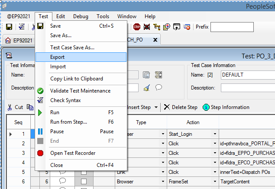275x189 pixels.
Task: Click the Check Syntax toolbar icon
Action: pos(21,27)
